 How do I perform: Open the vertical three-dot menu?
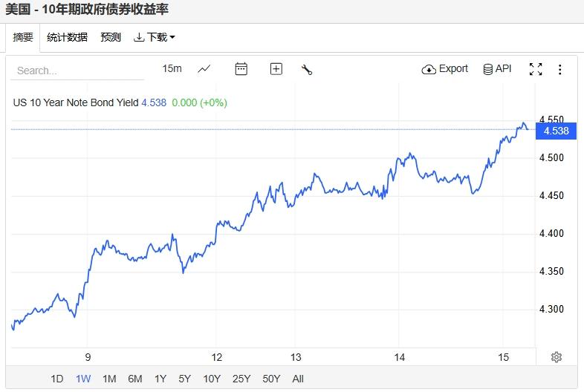pyautogui.click(x=560, y=69)
